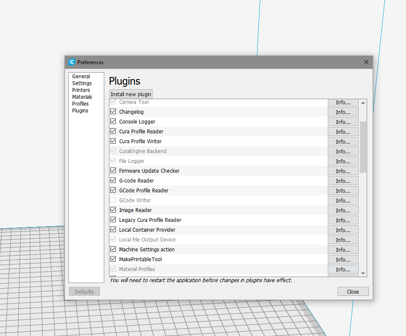This screenshot has height=336, width=406.
Task: View Info for Material Profiles
Action: click(343, 270)
